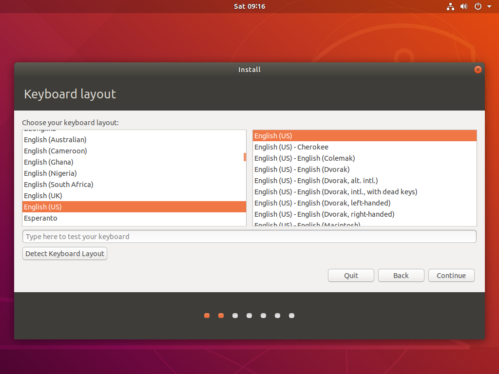
Task: Click Detect Keyboard Layout button
Action: coord(65,253)
